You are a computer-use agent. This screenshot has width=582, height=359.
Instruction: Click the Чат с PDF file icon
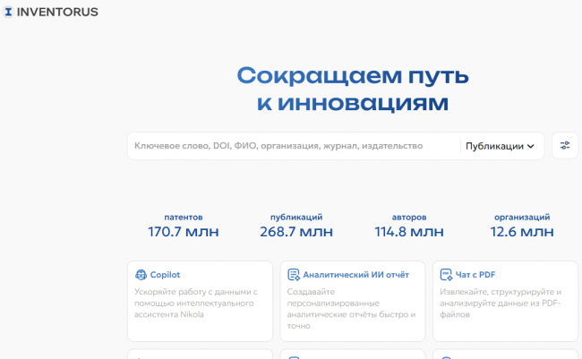[x=445, y=275]
